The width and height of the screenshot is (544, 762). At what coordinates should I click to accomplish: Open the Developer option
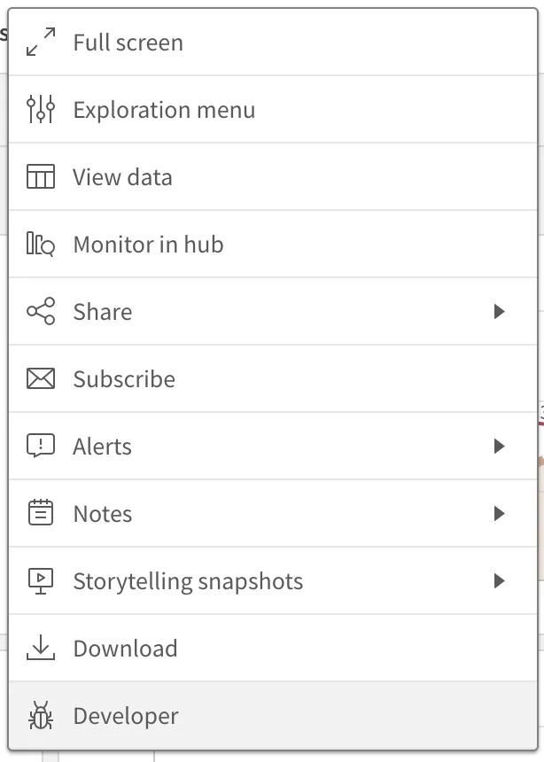125,715
